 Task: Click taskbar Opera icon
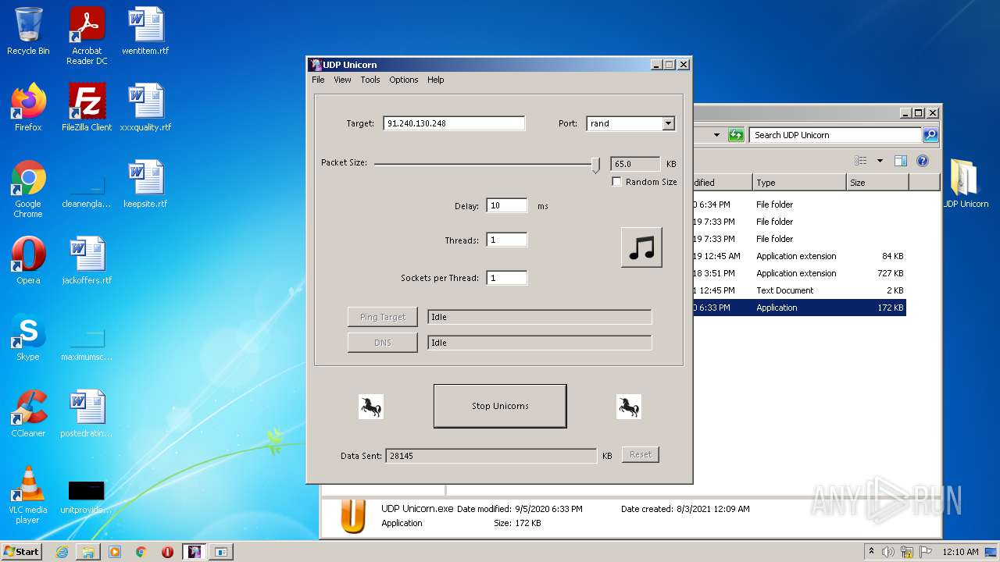point(167,552)
